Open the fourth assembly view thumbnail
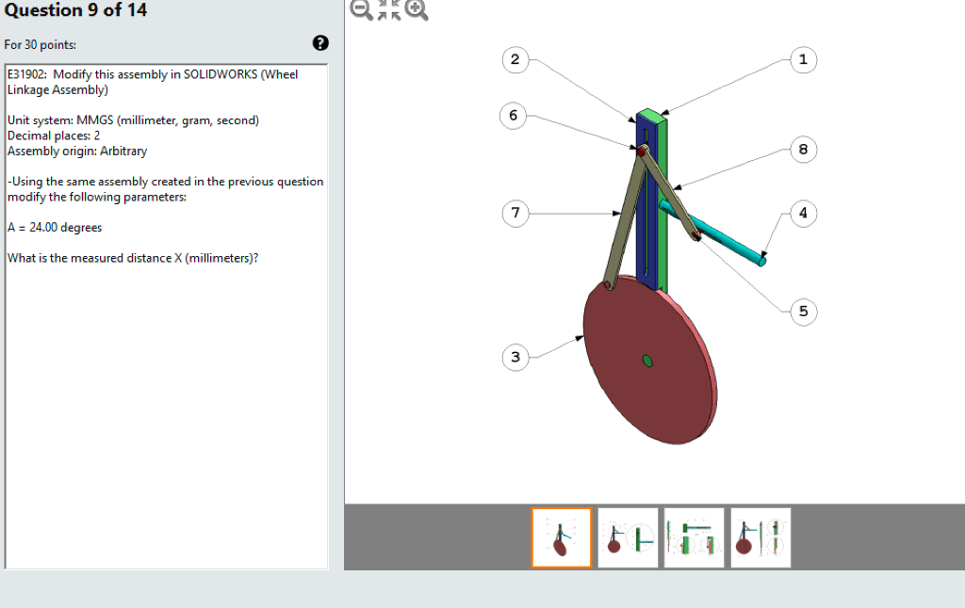The width and height of the screenshot is (965, 608). pyautogui.click(x=760, y=537)
